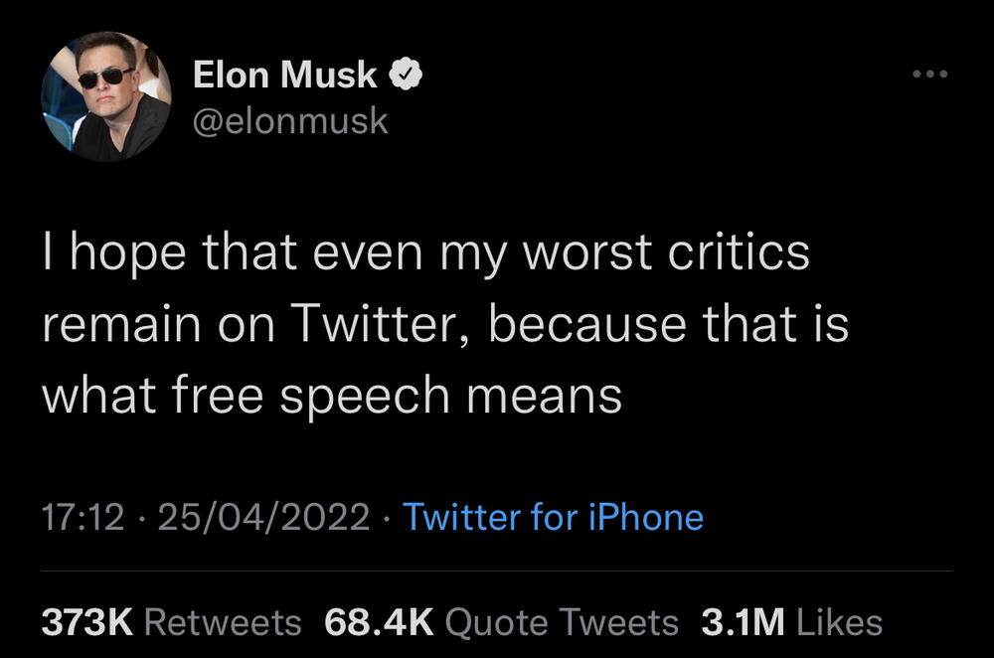Click the 373K retweet count number

pos(86,623)
